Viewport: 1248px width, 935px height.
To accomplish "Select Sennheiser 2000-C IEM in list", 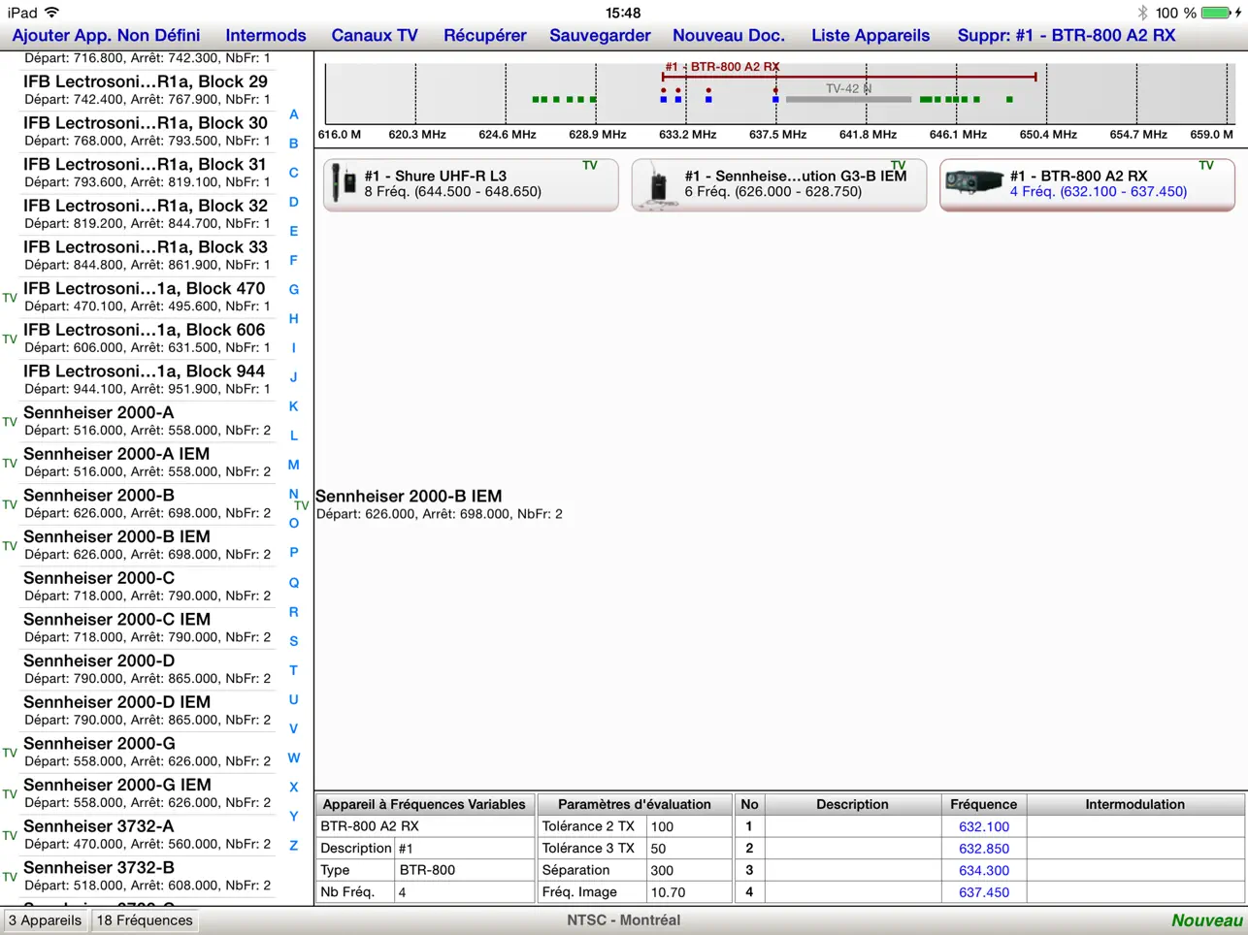I will click(x=148, y=628).
